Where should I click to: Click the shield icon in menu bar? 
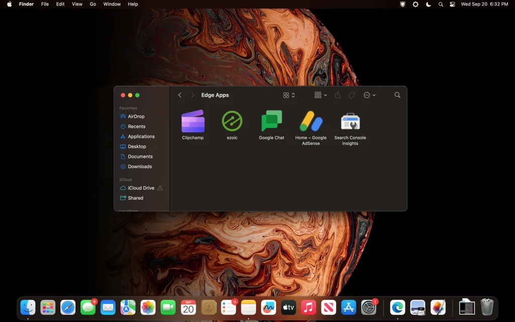tap(402, 4)
